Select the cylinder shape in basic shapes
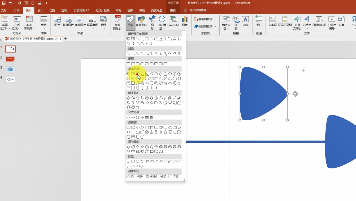Screen dimensions: 356x201 pos(179,79)
